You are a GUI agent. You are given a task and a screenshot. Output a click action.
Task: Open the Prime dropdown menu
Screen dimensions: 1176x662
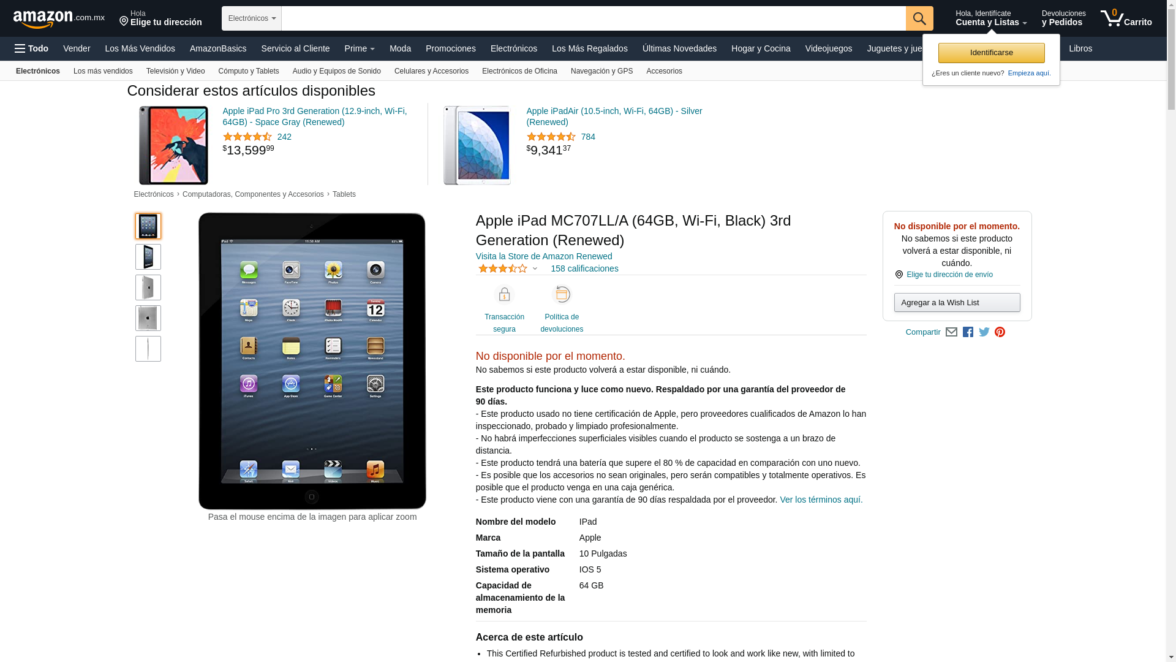click(x=360, y=48)
